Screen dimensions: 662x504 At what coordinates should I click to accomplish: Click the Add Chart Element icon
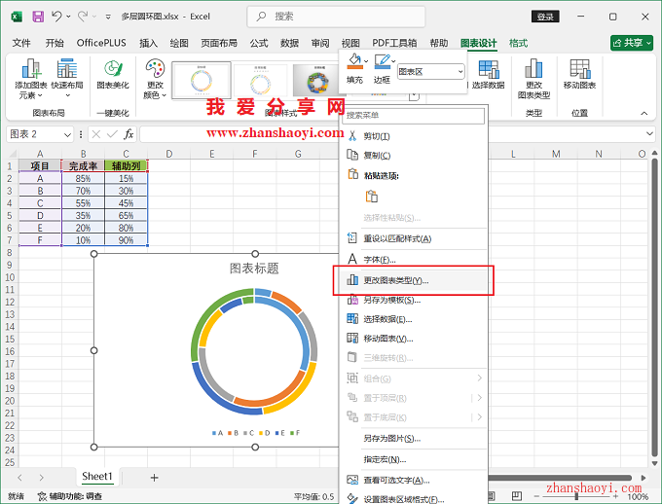(x=30, y=69)
